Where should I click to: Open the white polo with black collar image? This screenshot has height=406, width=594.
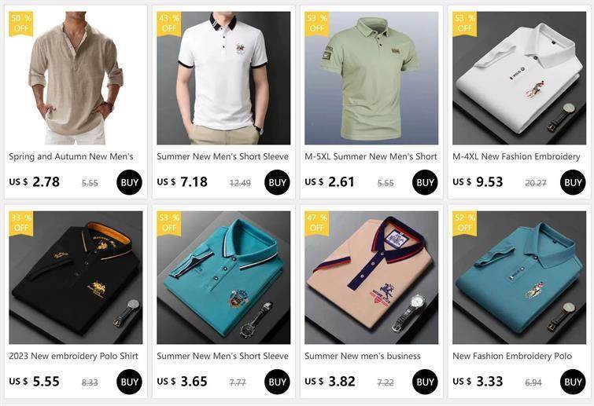pyautogui.click(x=223, y=78)
